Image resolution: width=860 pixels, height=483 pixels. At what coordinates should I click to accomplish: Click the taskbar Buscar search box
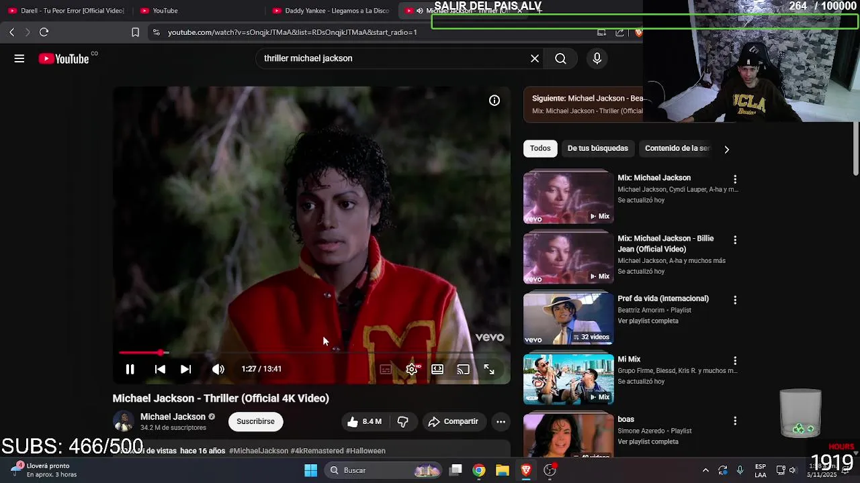pos(384,470)
